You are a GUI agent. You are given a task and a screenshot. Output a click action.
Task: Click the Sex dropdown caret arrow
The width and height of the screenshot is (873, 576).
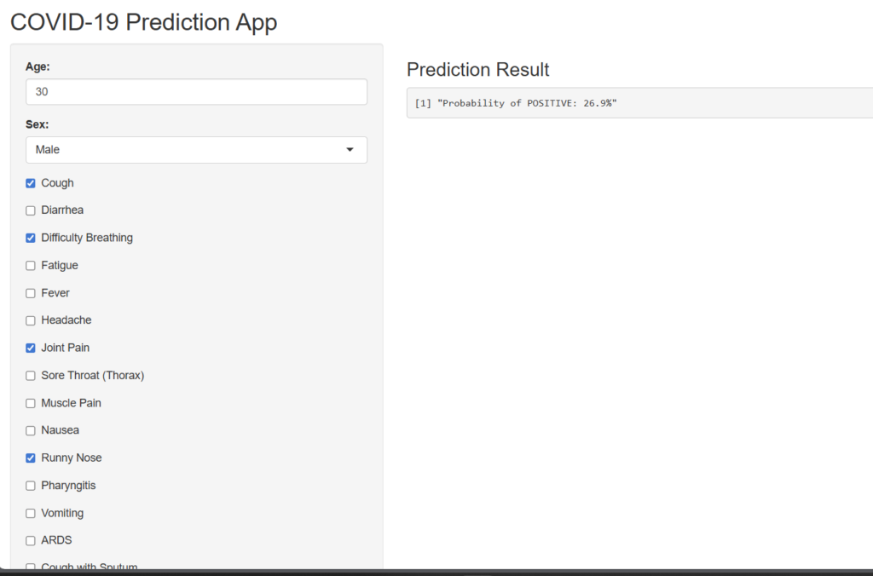pyautogui.click(x=350, y=150)
